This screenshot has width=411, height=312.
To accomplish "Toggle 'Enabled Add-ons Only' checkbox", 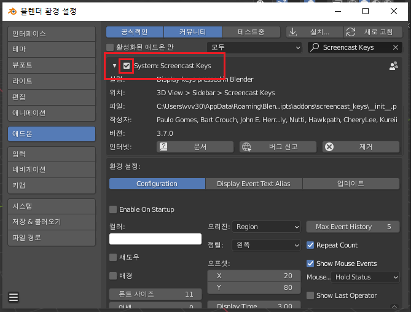I will pyautogui.click(x=110, y=47).
